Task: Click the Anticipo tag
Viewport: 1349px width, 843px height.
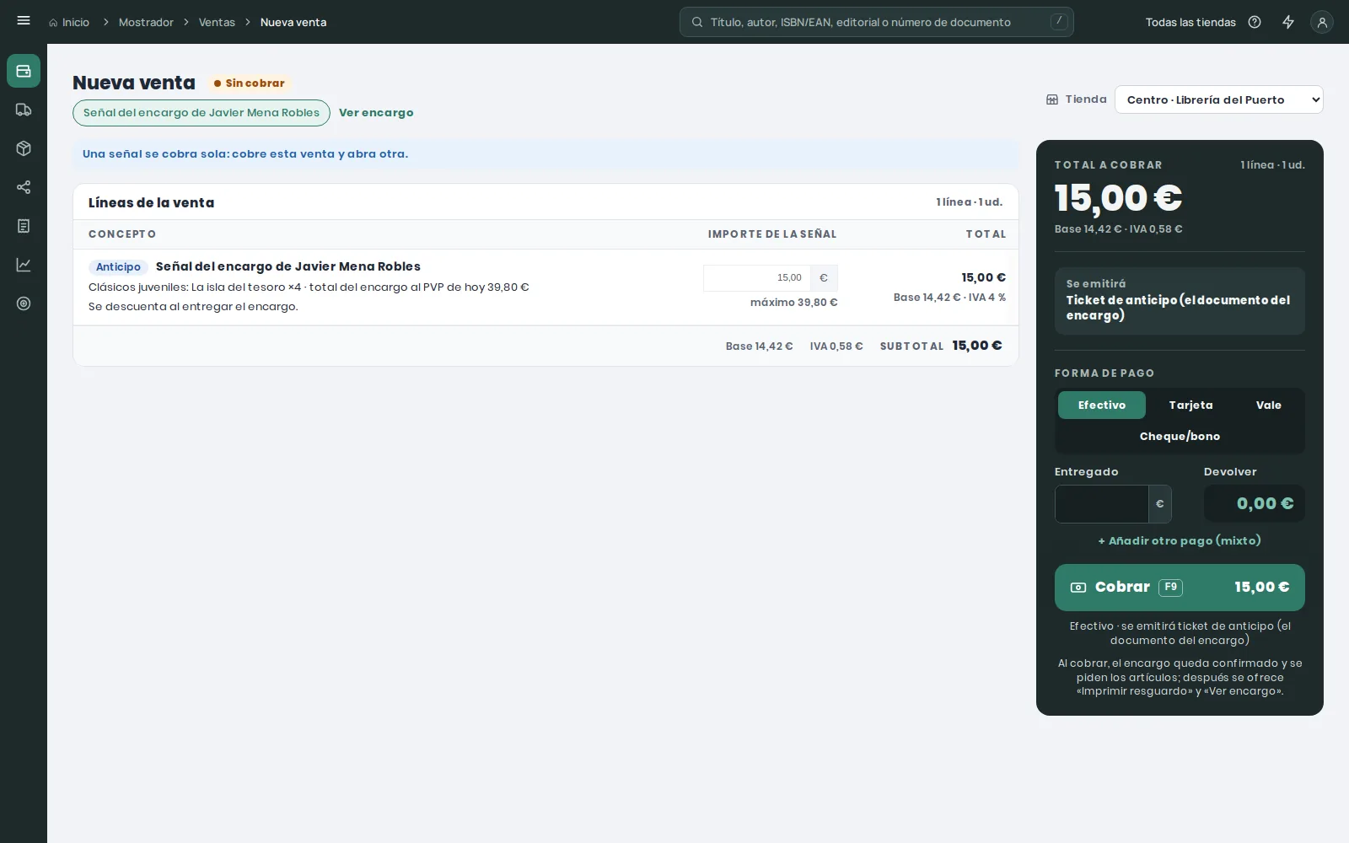Action: [118, 267]
